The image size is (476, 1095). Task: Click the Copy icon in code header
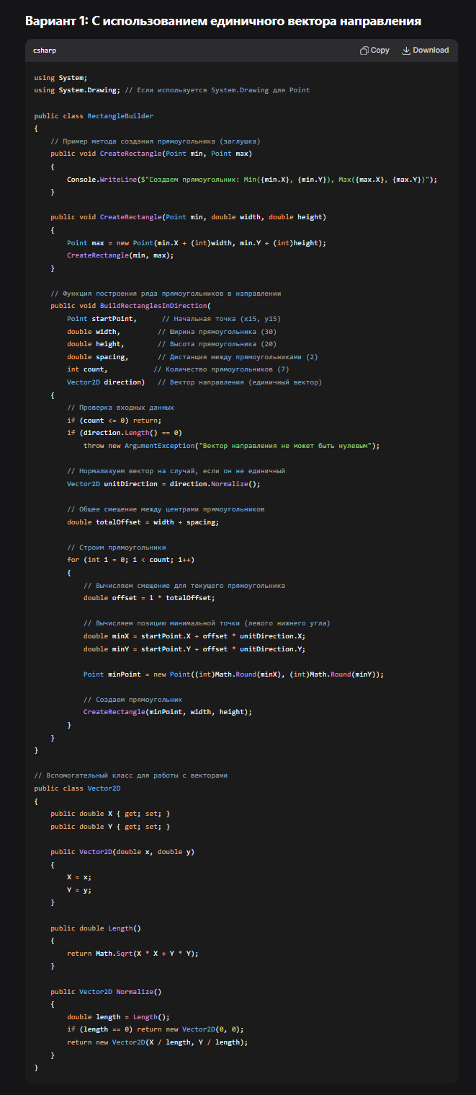364,50
